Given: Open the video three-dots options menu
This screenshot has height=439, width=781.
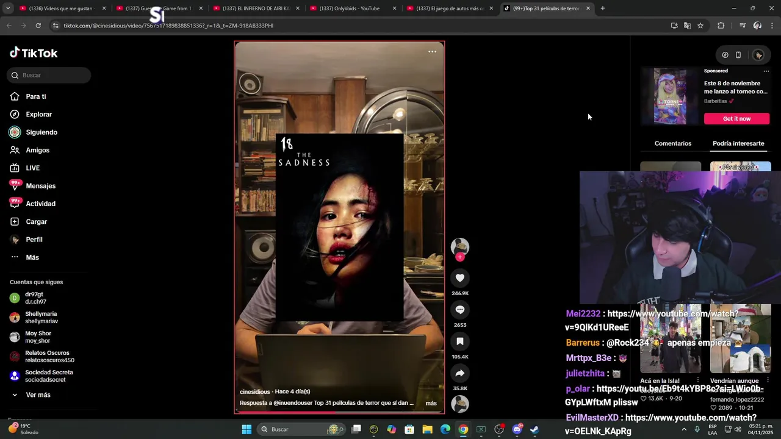Looking at the screenshot, I should pyautogui.click(x=432, y=52).
